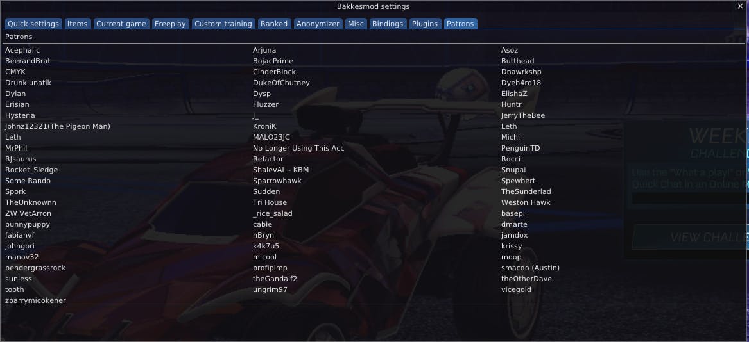Click the Bakkesmod settings title bar
Screen dimensions: 749x342
(373, 6)
